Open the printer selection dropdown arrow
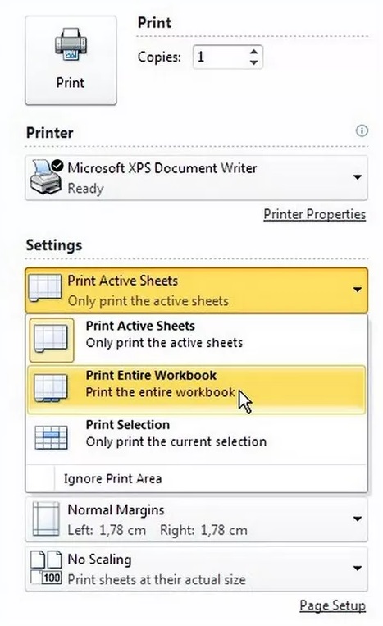 click(358, 177)
